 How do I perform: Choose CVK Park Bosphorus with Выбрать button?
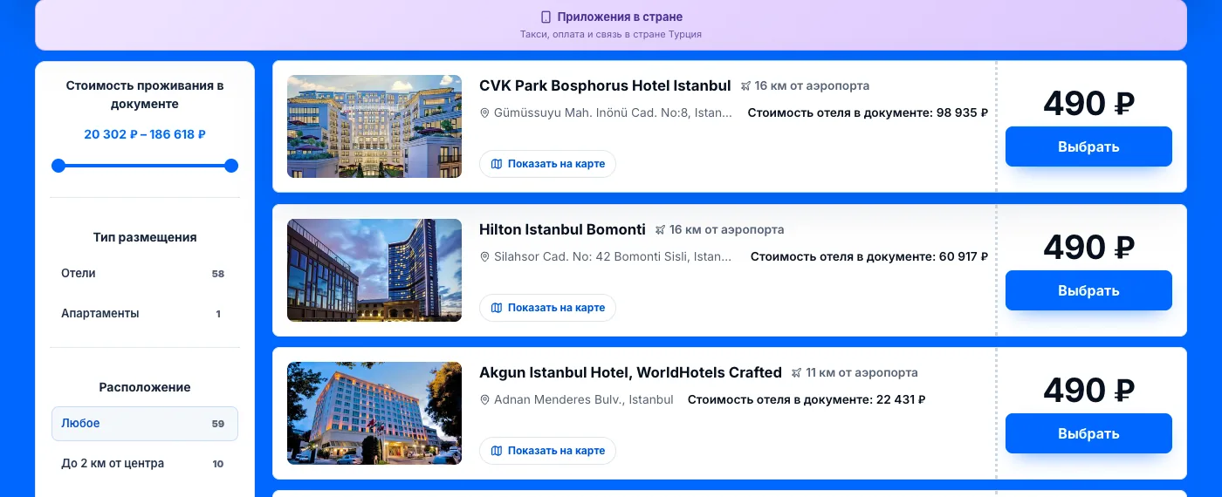click(1088, 146)
